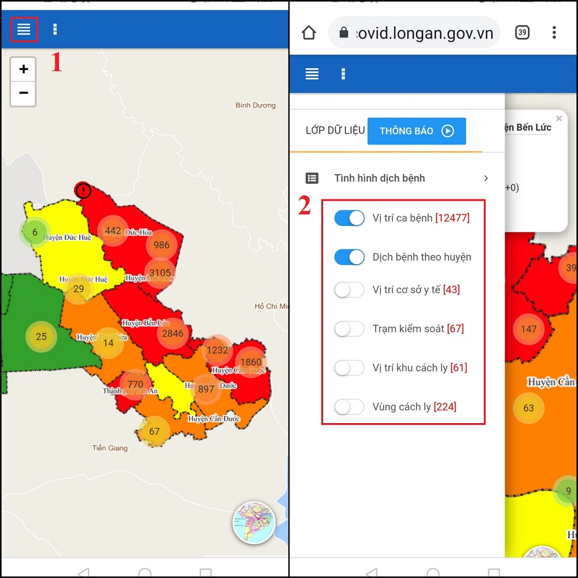Toggle off Vị trí ca bệnh layer
Viewport: 578px width, 578px height.
[350, 218]
